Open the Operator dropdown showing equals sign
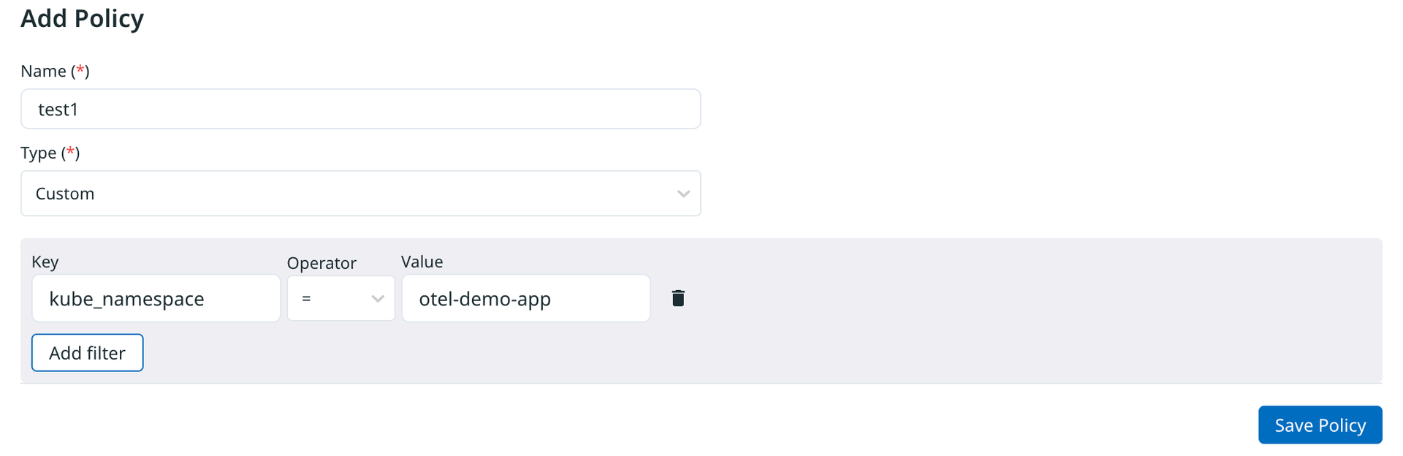The width and height of the screenshot is (1403, 456). point(341,298)
